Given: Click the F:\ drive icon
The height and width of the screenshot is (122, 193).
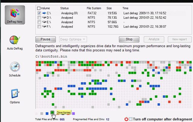Looking at the screenshot, I should [44, 26].
